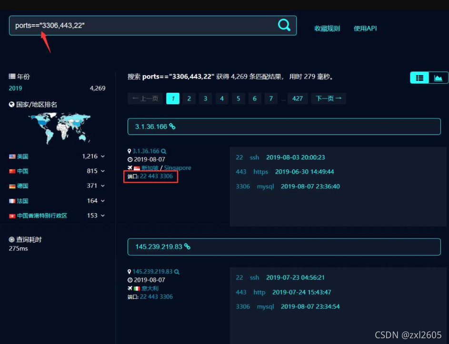Go to page 5

(x=238, y=98)
